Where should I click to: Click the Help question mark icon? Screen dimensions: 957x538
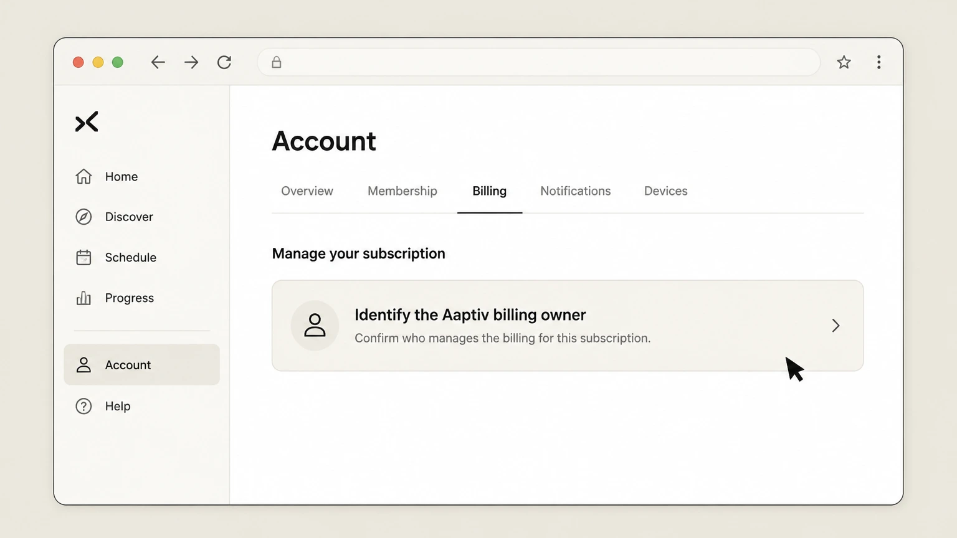click(83, 406)
